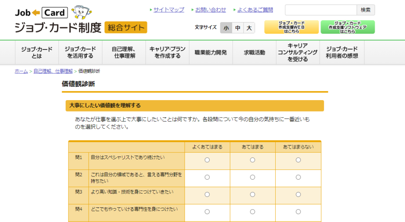The height and width of the screenshot is (222, 405).
Task: Set text size to 大
Action: click(249, 28)
